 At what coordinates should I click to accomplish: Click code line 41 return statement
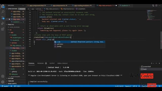[x=45, y=39]
